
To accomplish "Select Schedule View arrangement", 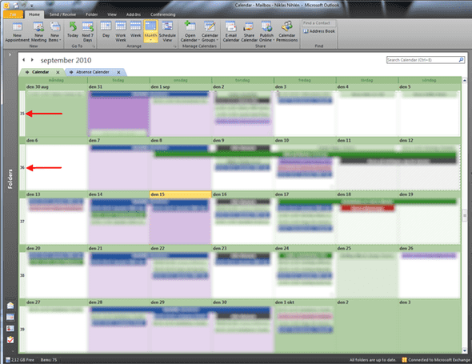I will click(167, 32).
